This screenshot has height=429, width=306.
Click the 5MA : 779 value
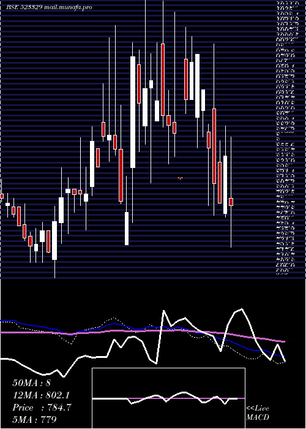34,419
